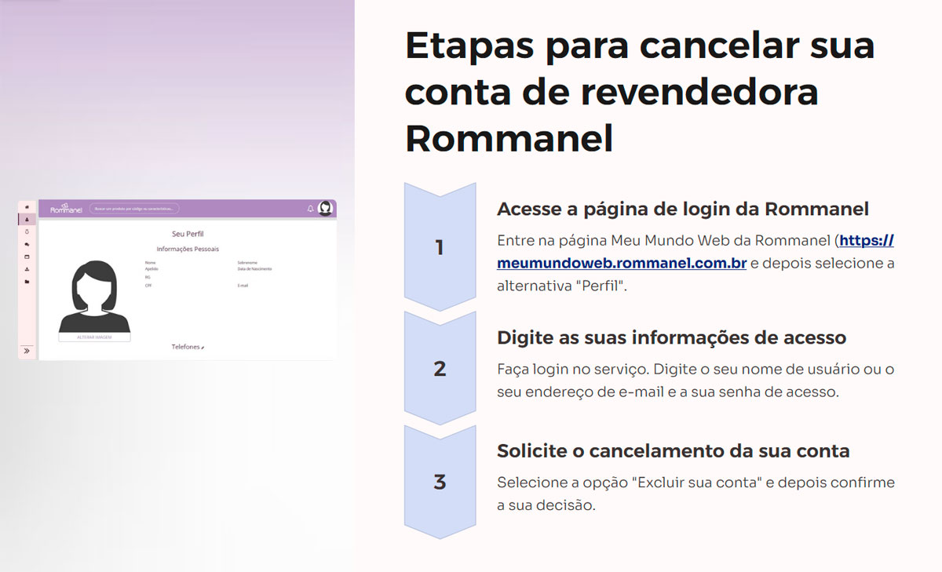Open home icon in Rommanel sidebar
Image resolution: width=942 pixels, height=572 pixels.
tap(27, 207)
